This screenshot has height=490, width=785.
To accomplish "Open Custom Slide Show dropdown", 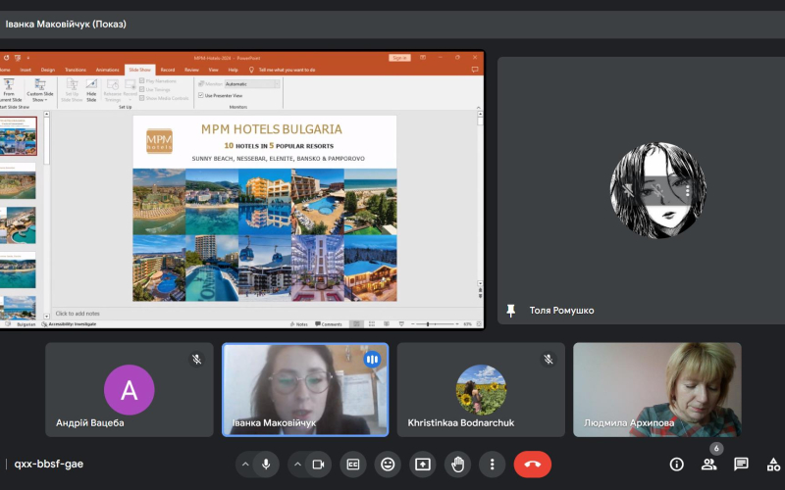I will coord(40,90).
